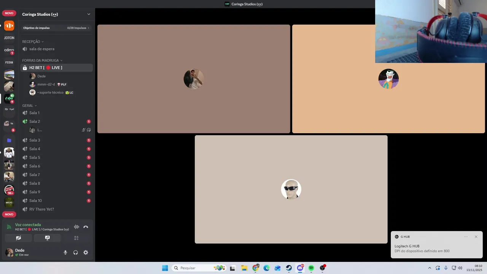Open the taskbar volume speaker icon

pos(460,268)
